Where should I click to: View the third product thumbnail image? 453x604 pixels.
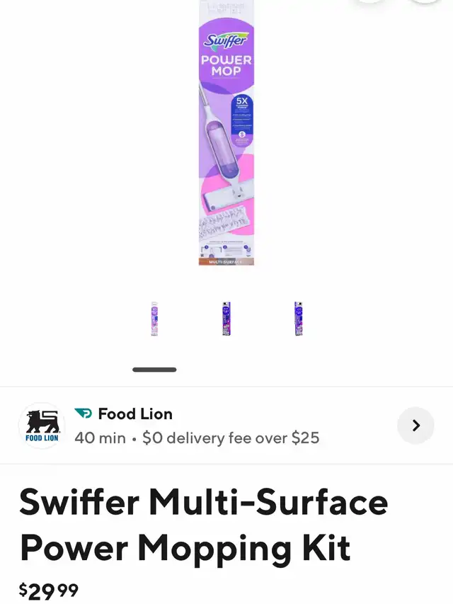point(298,319)
